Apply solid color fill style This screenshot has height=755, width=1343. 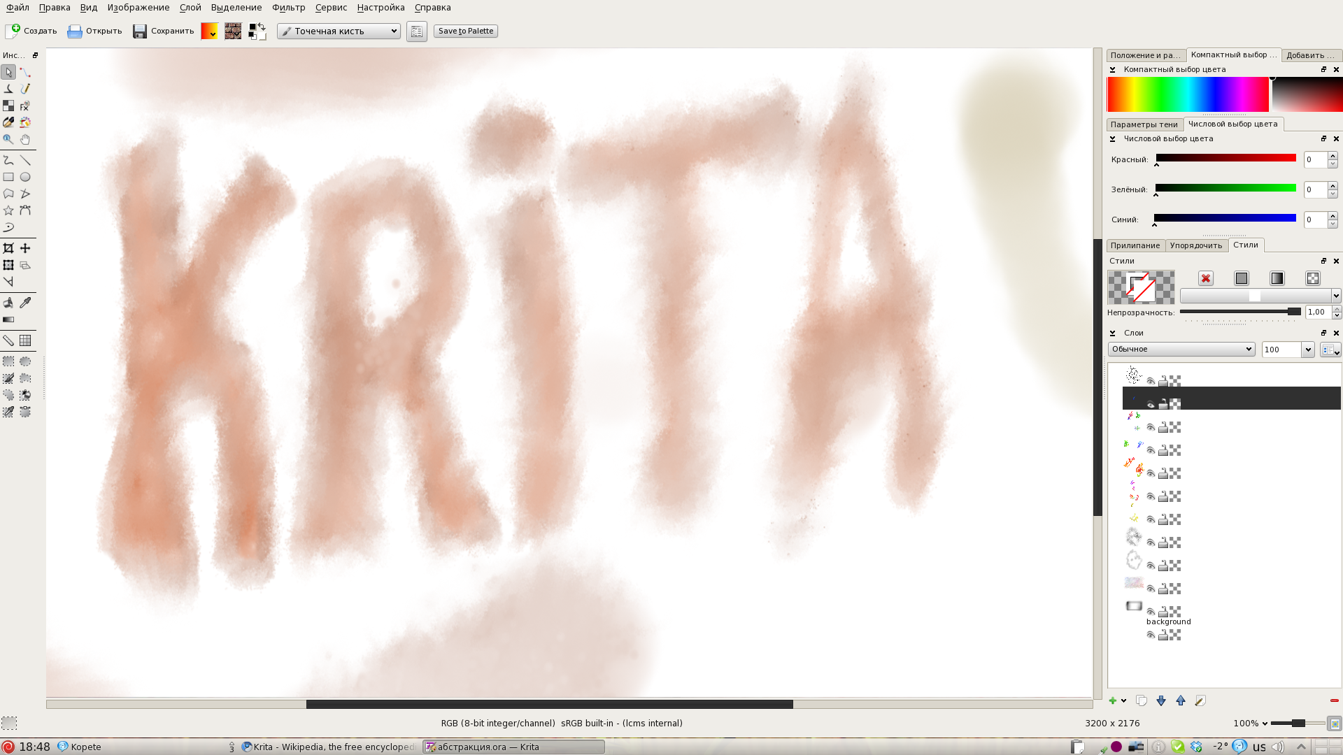click(1242, 278)
